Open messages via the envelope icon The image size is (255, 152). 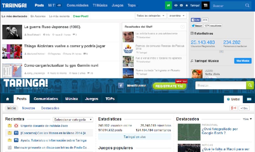pos(181,6)
